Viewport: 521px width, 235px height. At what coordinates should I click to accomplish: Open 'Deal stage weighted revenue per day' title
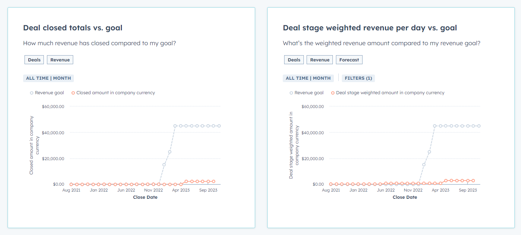(x=370, y=28)
